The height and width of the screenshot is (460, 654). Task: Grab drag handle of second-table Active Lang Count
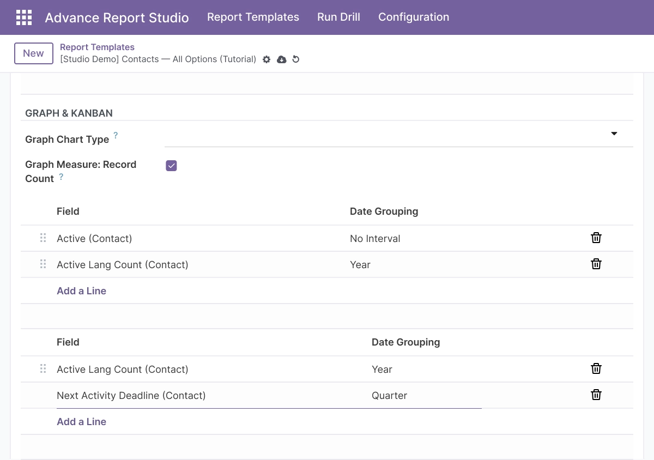(x=43, y=369)
